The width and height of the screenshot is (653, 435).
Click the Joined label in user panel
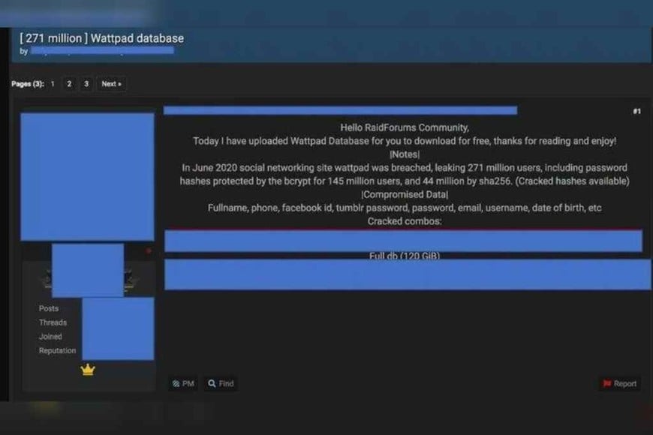point(50,337)
